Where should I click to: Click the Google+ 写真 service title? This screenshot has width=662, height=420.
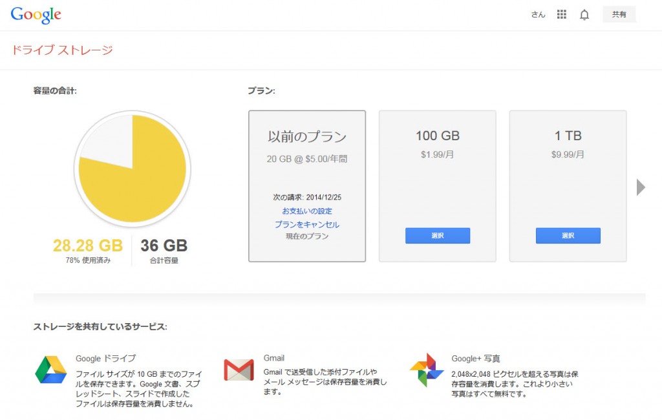coord(476,359)
